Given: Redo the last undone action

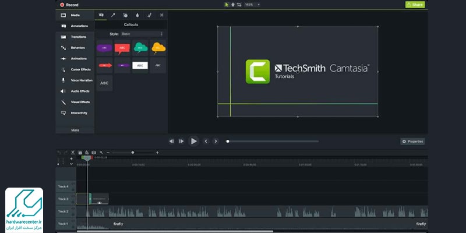Looking at the screenshot, I should (x=66, y=153).
